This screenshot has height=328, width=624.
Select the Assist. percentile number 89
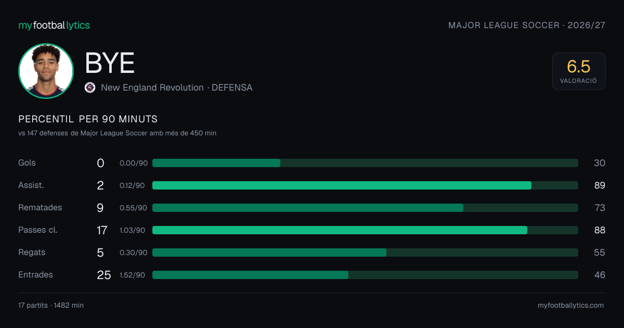point(600,185)
